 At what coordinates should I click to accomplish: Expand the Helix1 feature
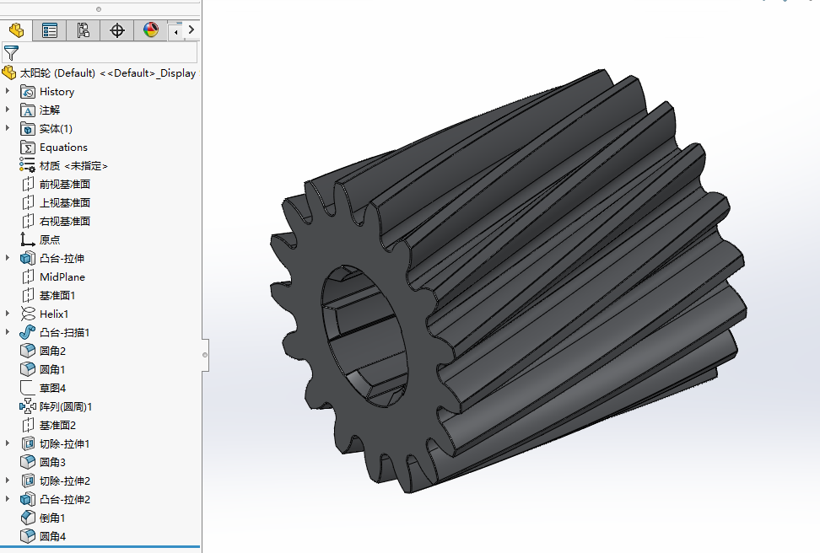(8, 314)
